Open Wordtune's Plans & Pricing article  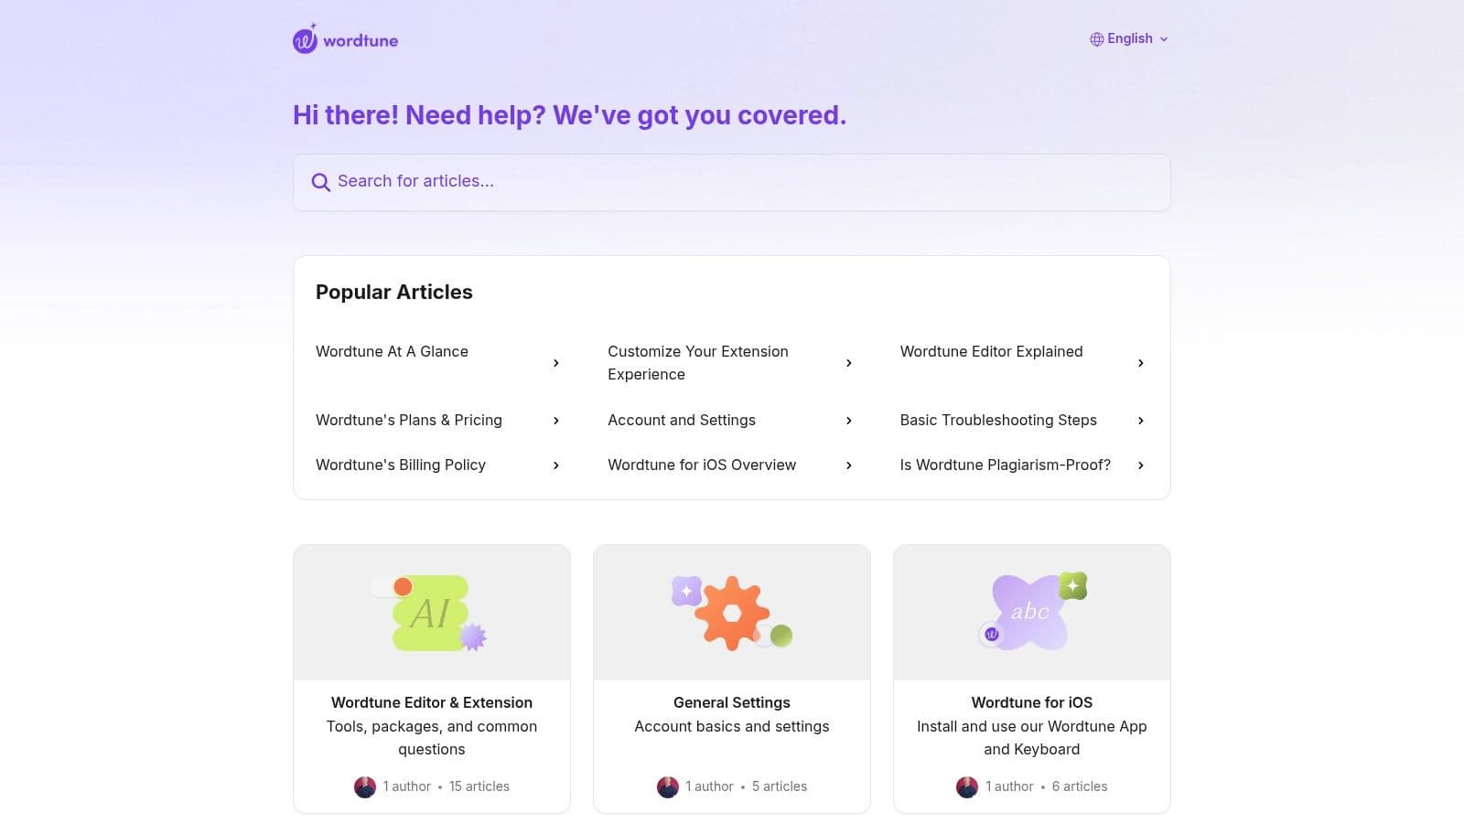[409, 420]
